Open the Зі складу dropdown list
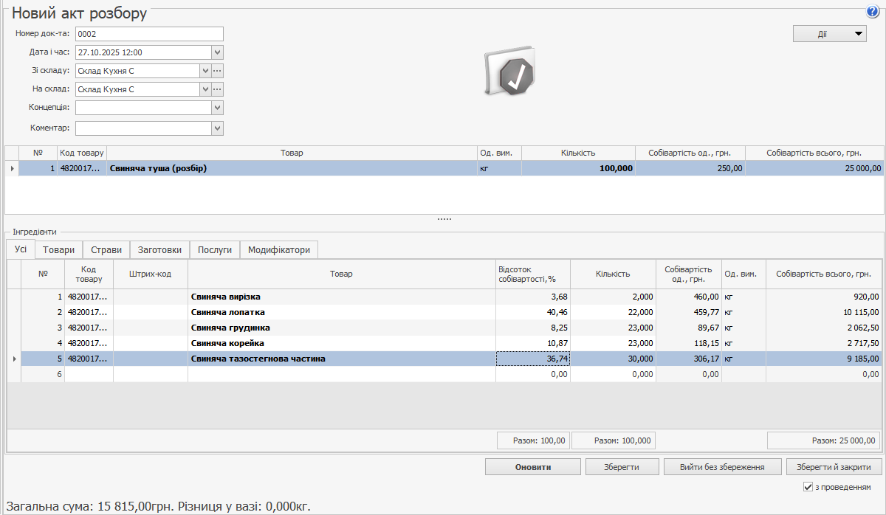 [x=205, y=71]
